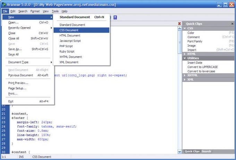
Task: Open Print Preview... from File menu
Action: [28, 83]
